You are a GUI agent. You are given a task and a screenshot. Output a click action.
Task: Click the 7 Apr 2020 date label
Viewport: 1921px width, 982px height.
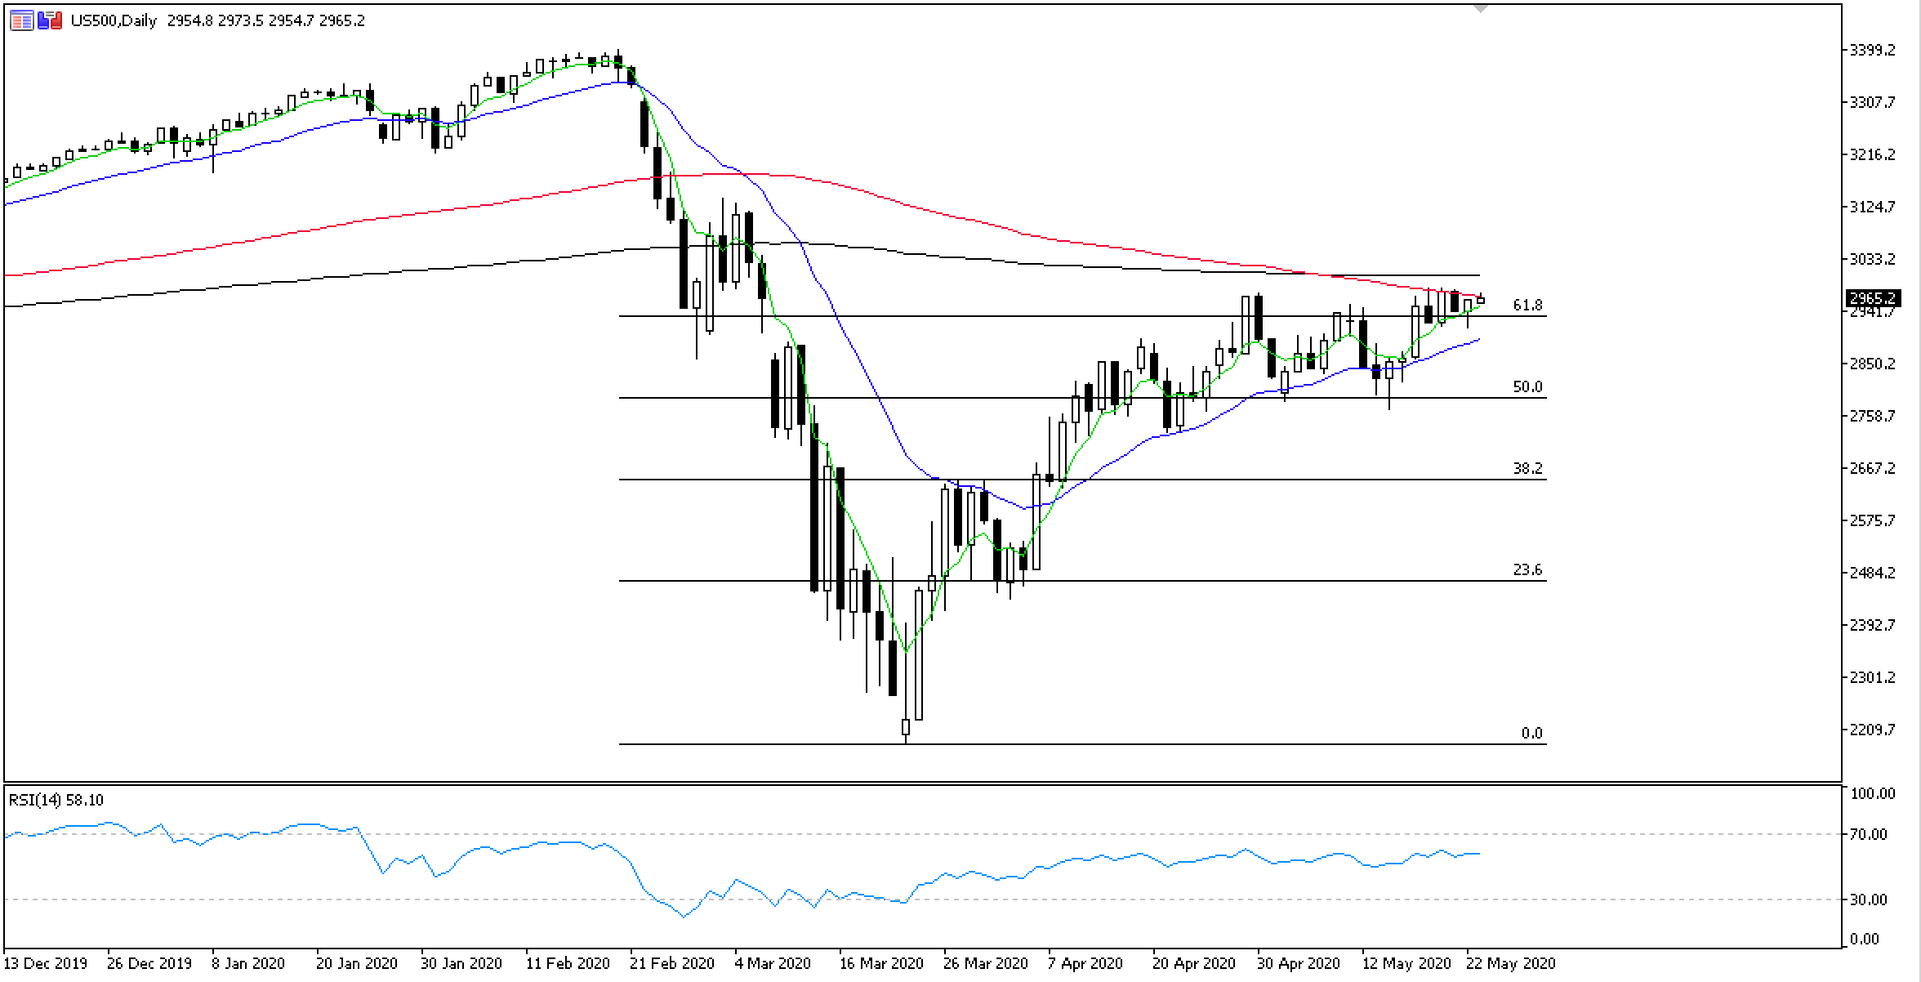[x=1085, y=963]
